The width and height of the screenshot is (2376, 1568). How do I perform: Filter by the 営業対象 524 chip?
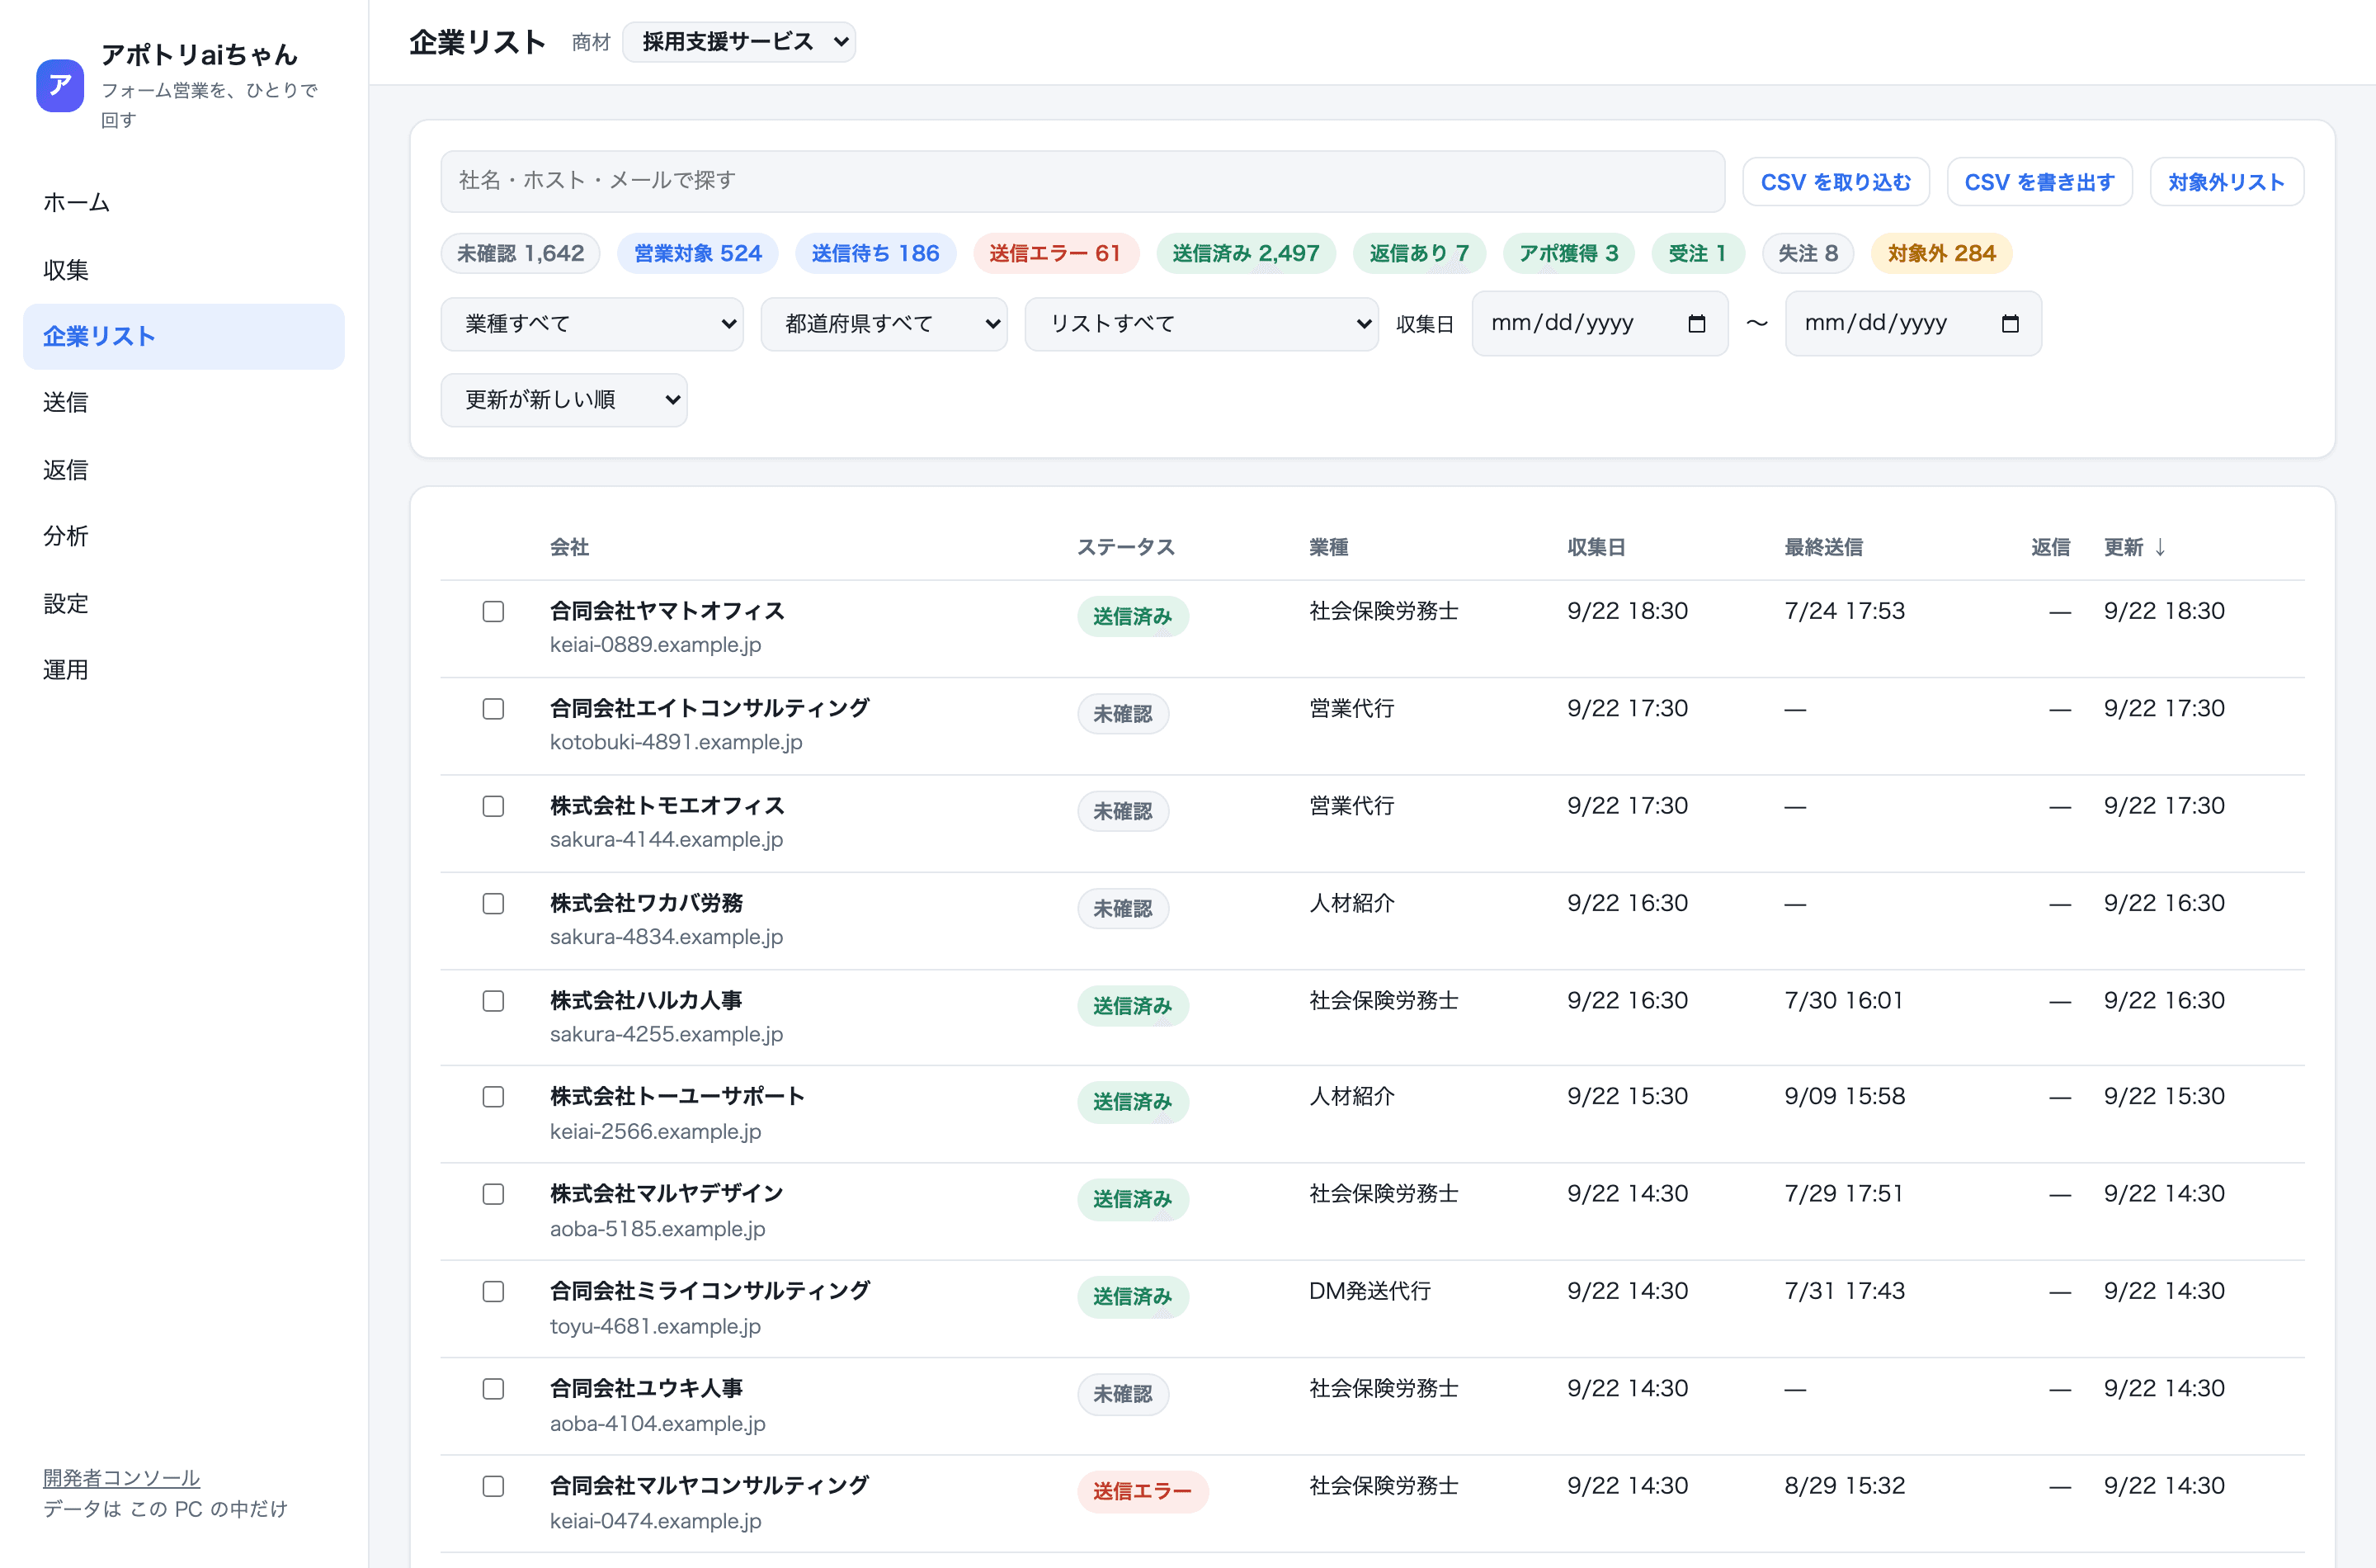698,254
